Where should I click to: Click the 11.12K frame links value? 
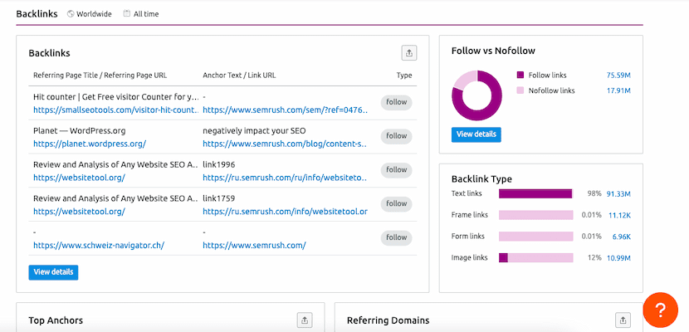pyautogui.click(x=619, y=215)
